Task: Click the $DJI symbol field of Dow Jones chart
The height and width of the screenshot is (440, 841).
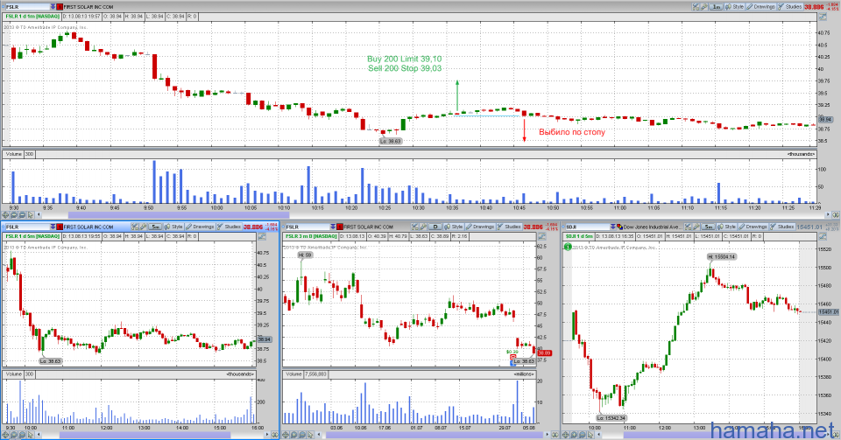Action: coord(587,227)
